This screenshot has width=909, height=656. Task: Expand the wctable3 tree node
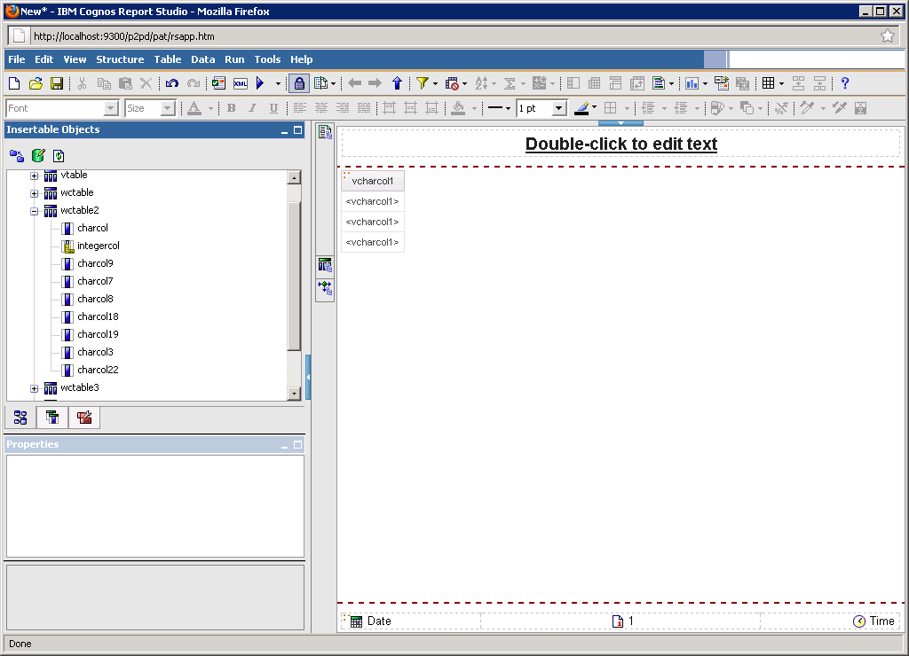34,388
